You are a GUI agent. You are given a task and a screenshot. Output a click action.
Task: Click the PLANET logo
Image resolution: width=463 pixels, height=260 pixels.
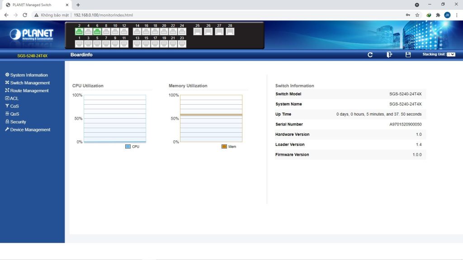click(31, 34)
